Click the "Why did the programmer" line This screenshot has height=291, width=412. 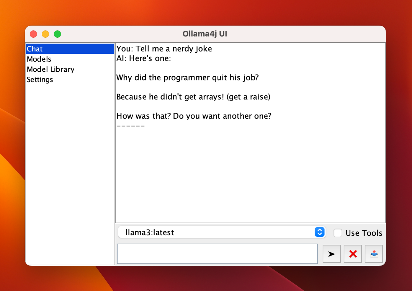coord(187,78)
